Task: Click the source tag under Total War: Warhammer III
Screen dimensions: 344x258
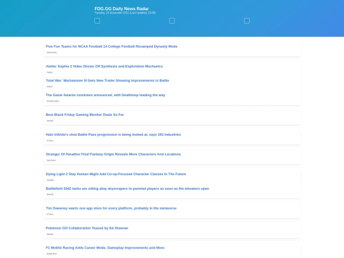Action: coord(50,87)
